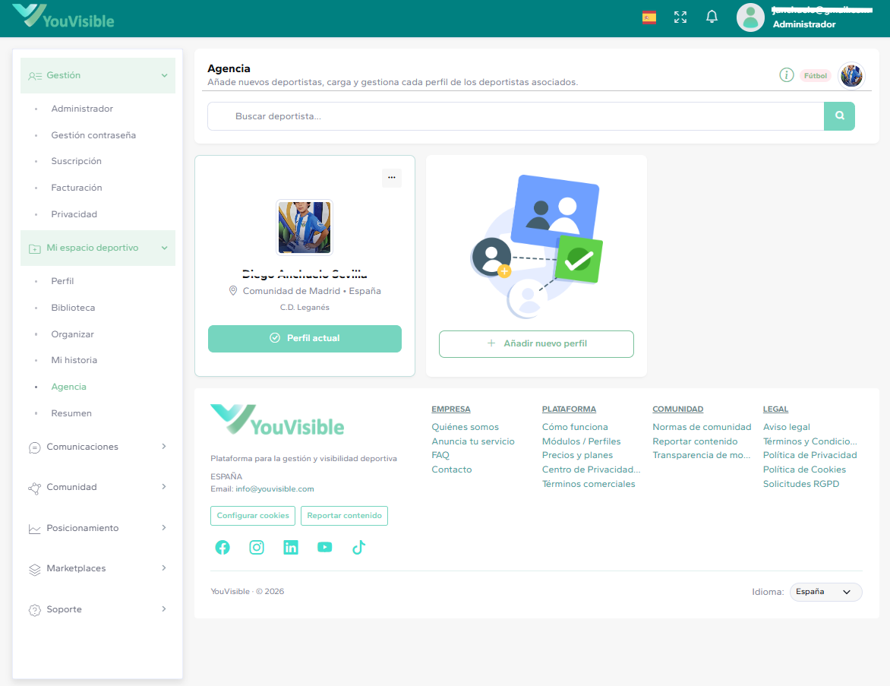890x686 pixels.
Task: Toggle fullscreen mode icon in header
Action: coord(680,17)
